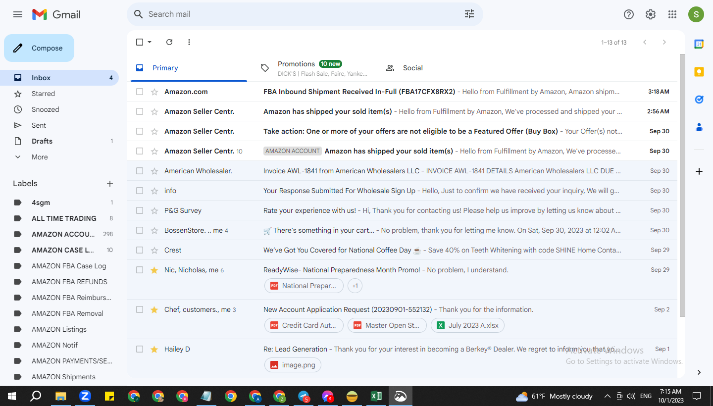This screenshot has width=713, height=406.
Task: Open Gmail settings gear
Action: 651,14
